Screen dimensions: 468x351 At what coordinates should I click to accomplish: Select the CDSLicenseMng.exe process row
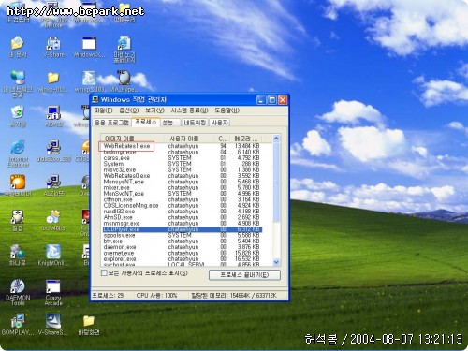point(183,205)
